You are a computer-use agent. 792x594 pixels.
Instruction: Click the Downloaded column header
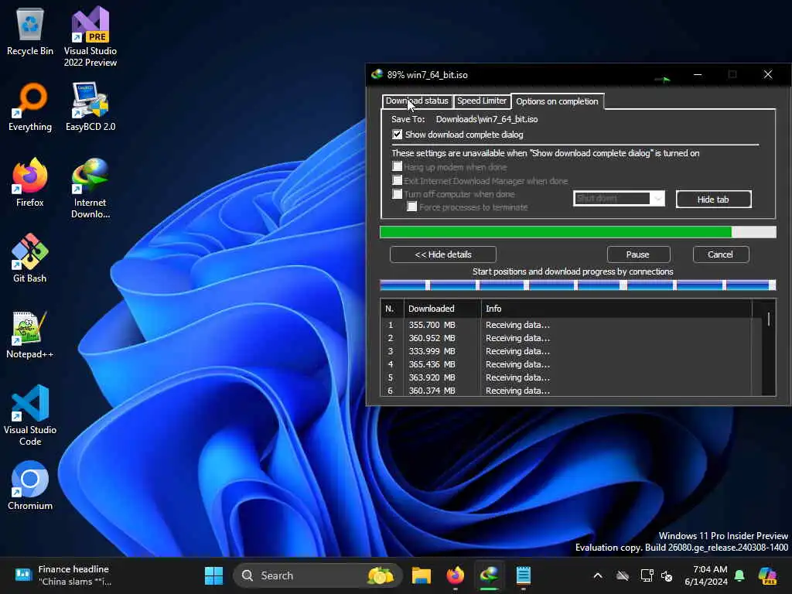[x=442, y=309]
